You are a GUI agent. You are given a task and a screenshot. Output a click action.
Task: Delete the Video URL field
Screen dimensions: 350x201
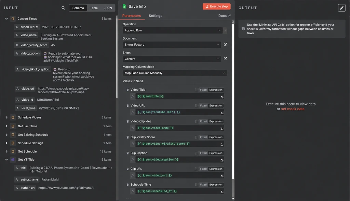click(x=127, y=106)
